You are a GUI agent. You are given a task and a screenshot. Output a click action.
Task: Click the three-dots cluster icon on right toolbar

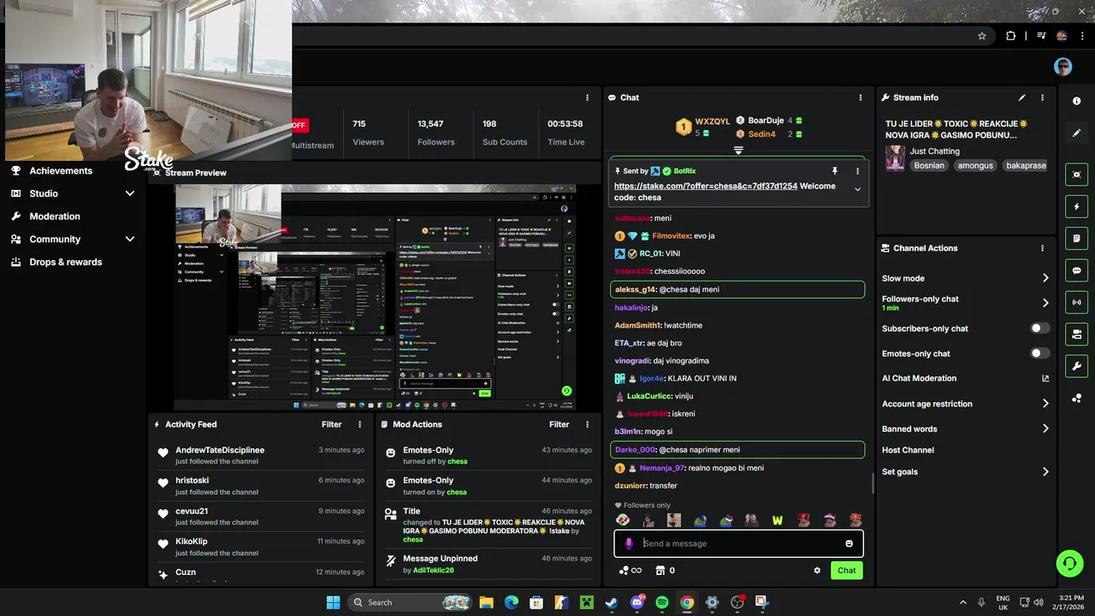coord(1076,399)
